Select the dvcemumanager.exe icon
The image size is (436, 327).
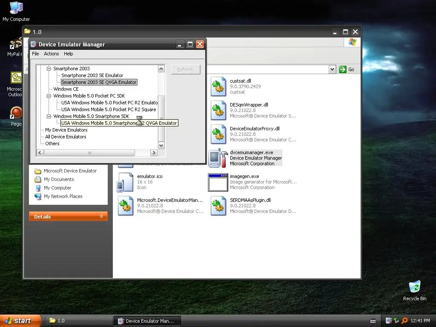pos(218,158)
